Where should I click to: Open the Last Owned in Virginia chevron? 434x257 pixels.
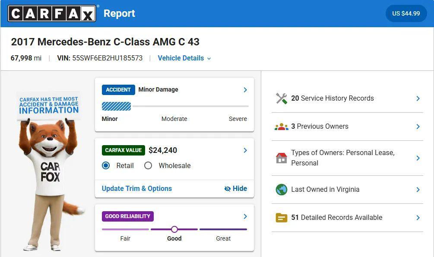418,190
